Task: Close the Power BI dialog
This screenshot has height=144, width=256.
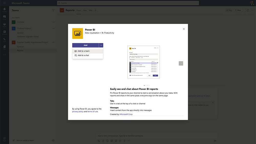Action: [x=184, y=29]
